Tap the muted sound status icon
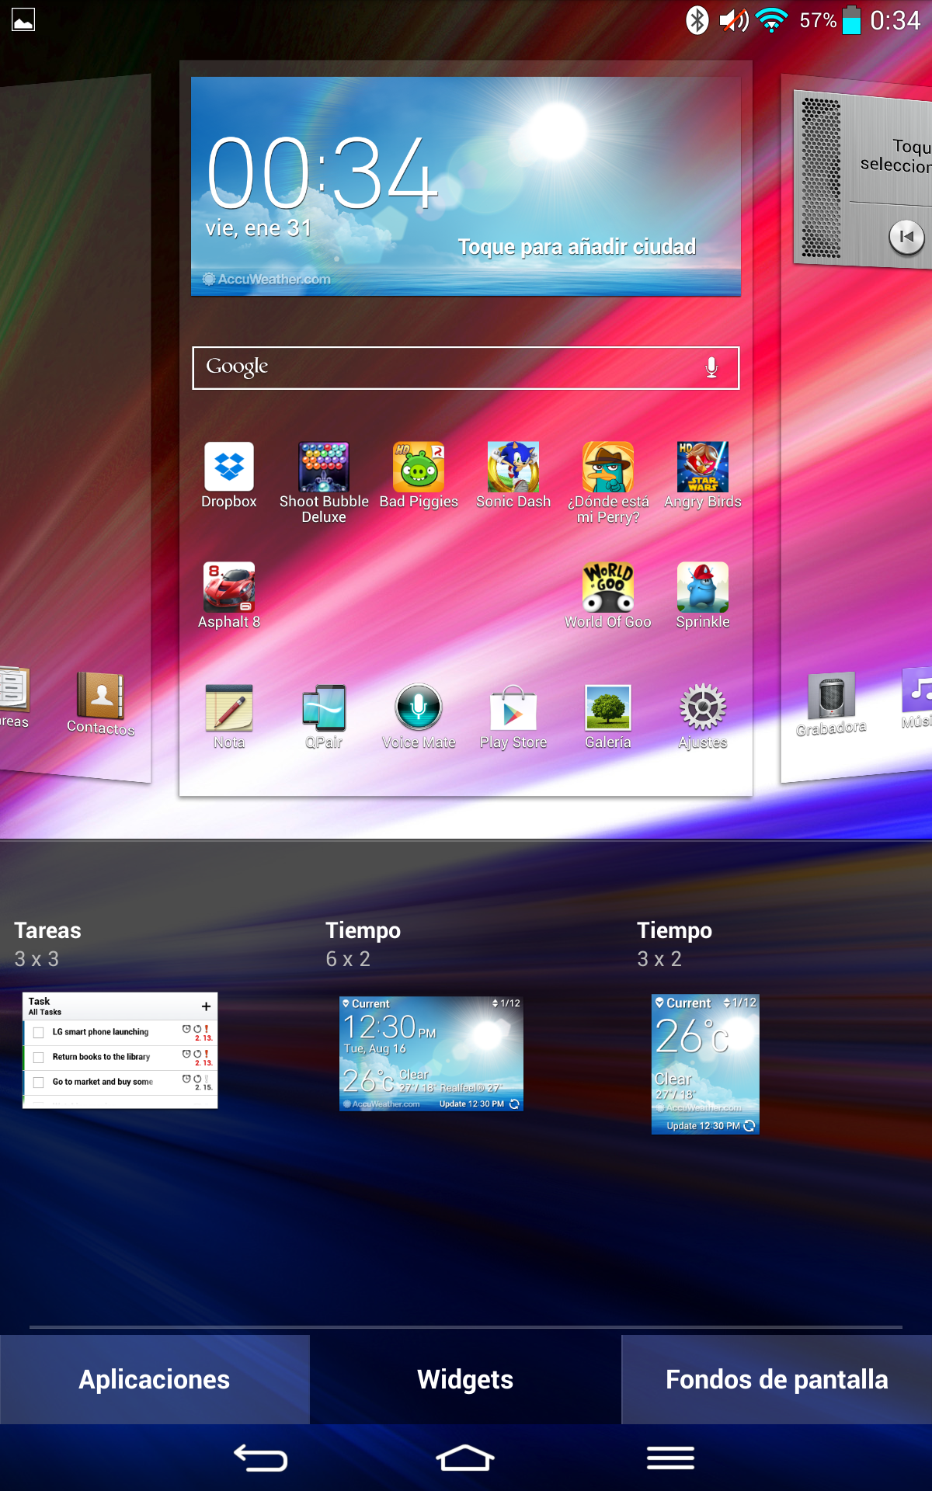 (x=733, y=20)
